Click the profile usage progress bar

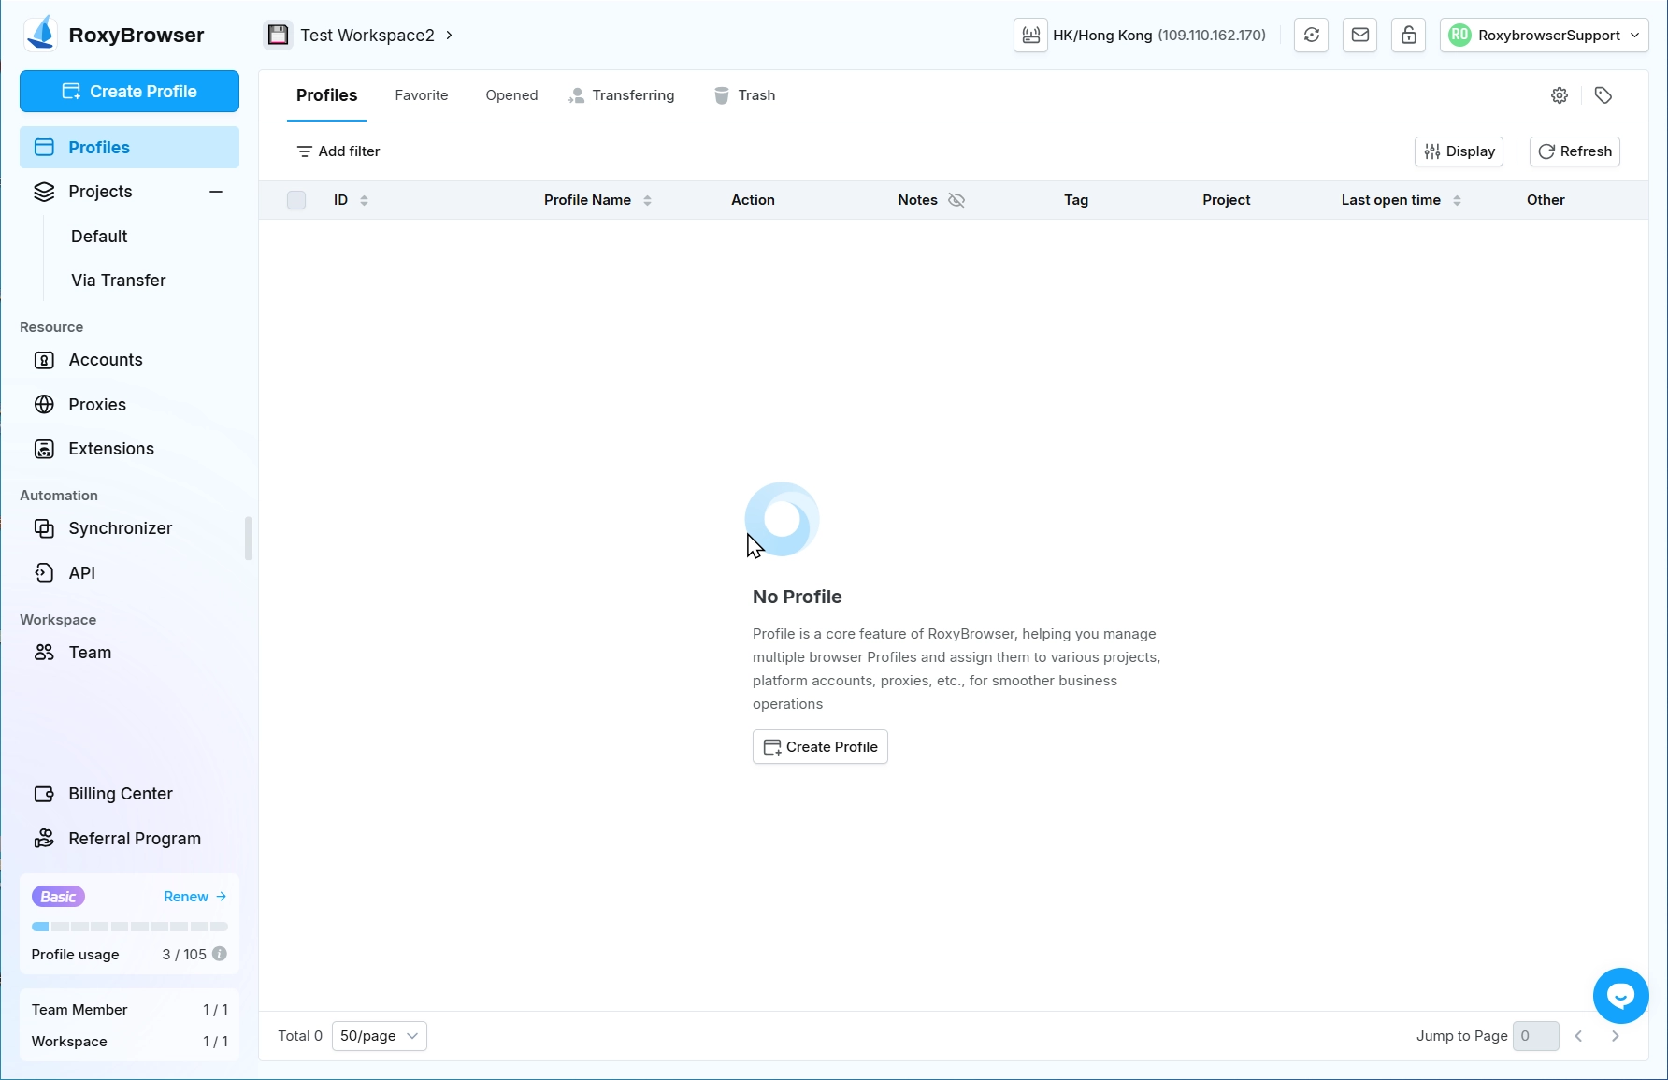[x=129, y=927]
